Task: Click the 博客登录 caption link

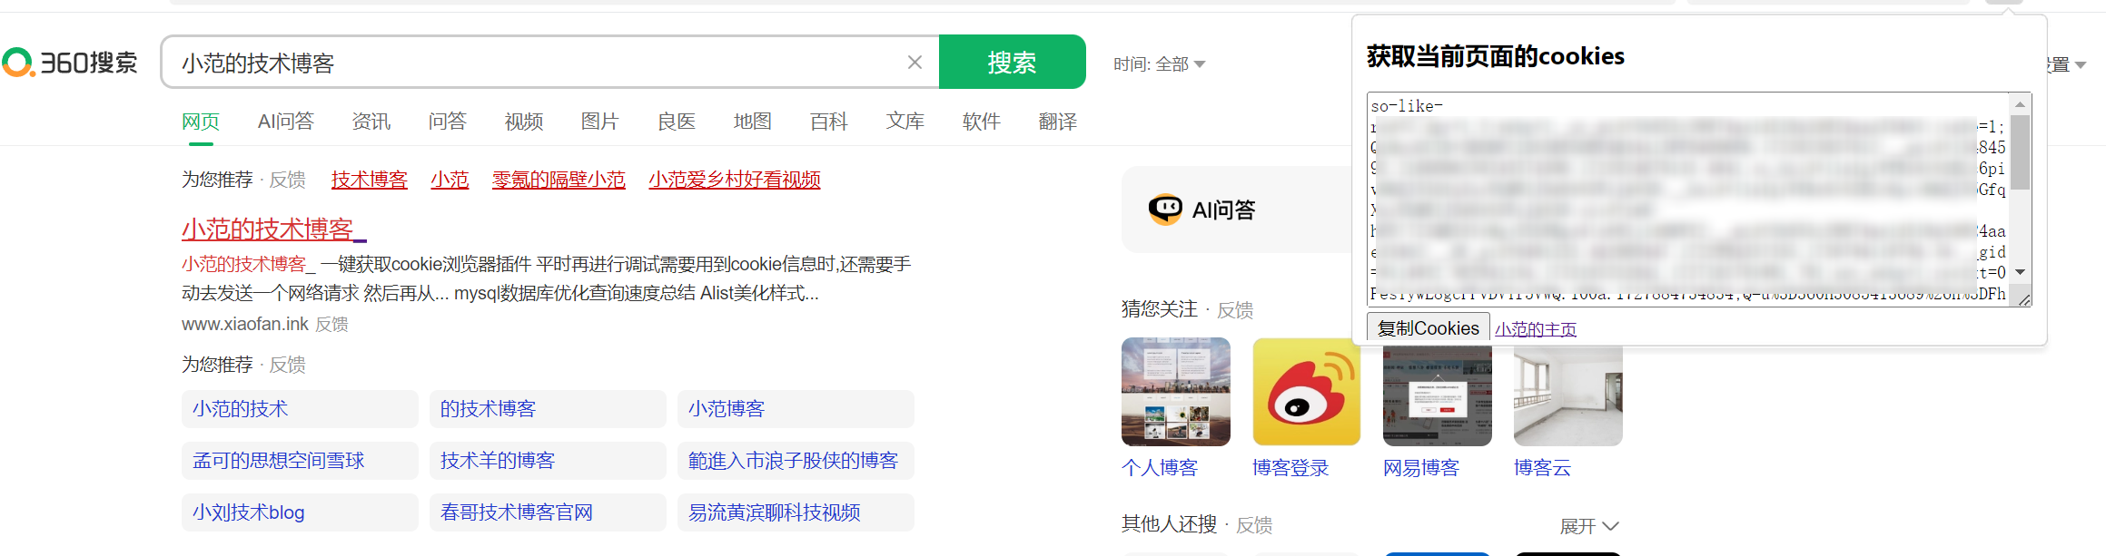Action: 1290,468
